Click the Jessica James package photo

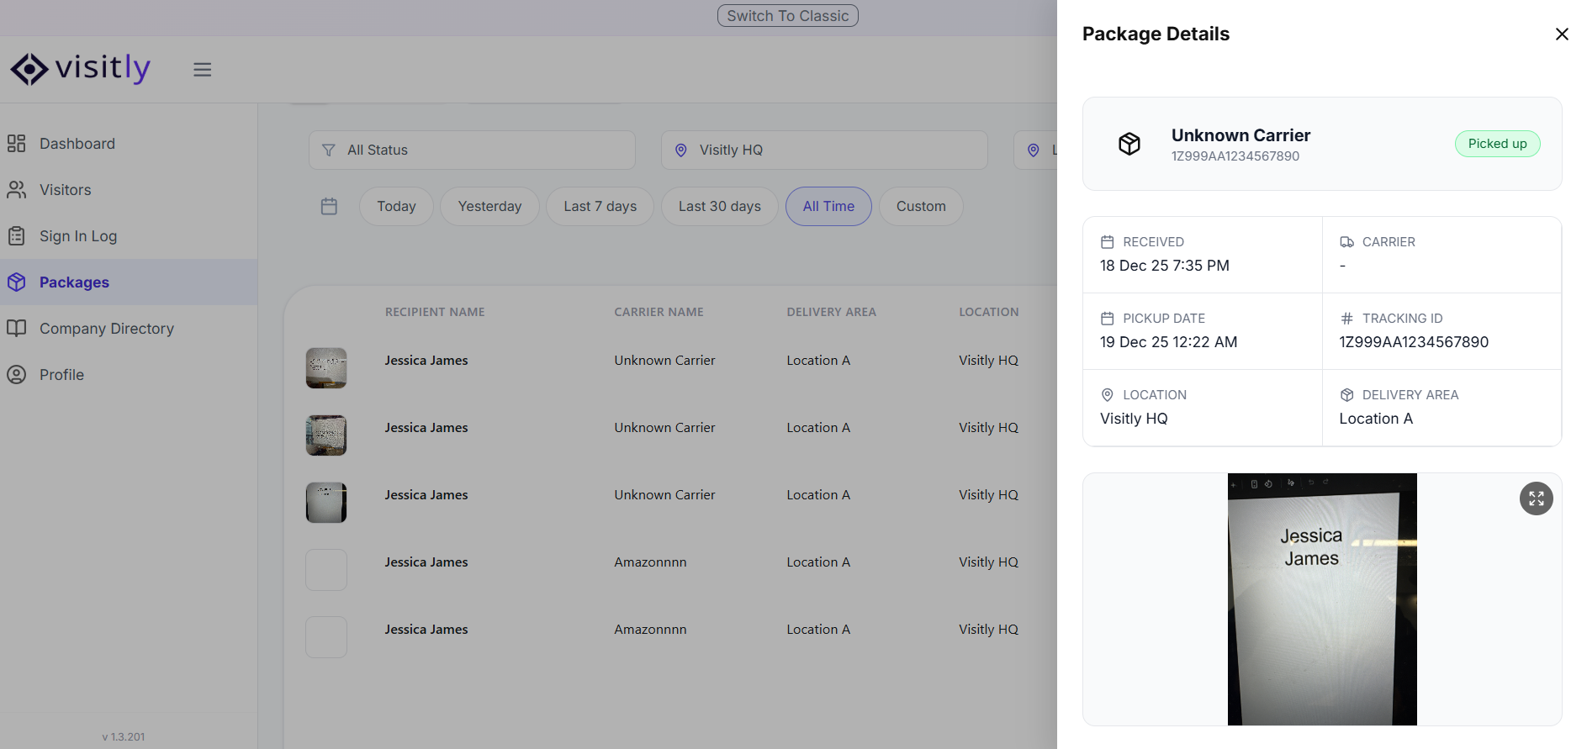[1322, 599]
